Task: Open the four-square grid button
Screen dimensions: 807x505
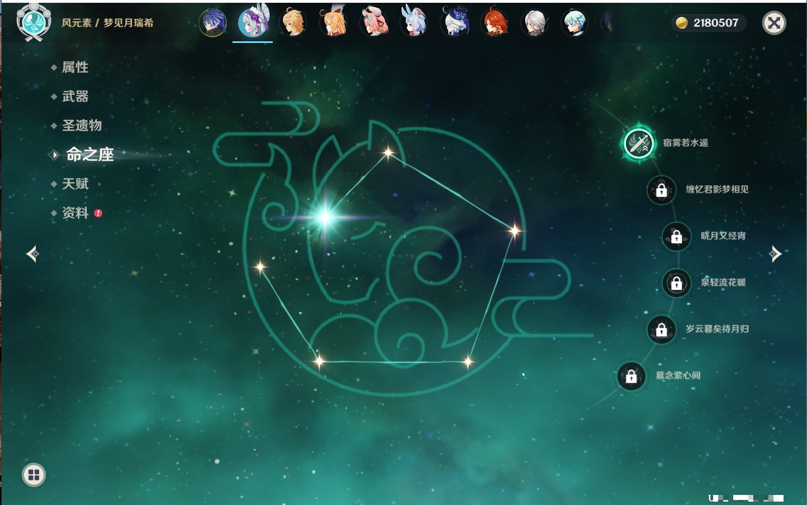Action: [x=34, y=475]
